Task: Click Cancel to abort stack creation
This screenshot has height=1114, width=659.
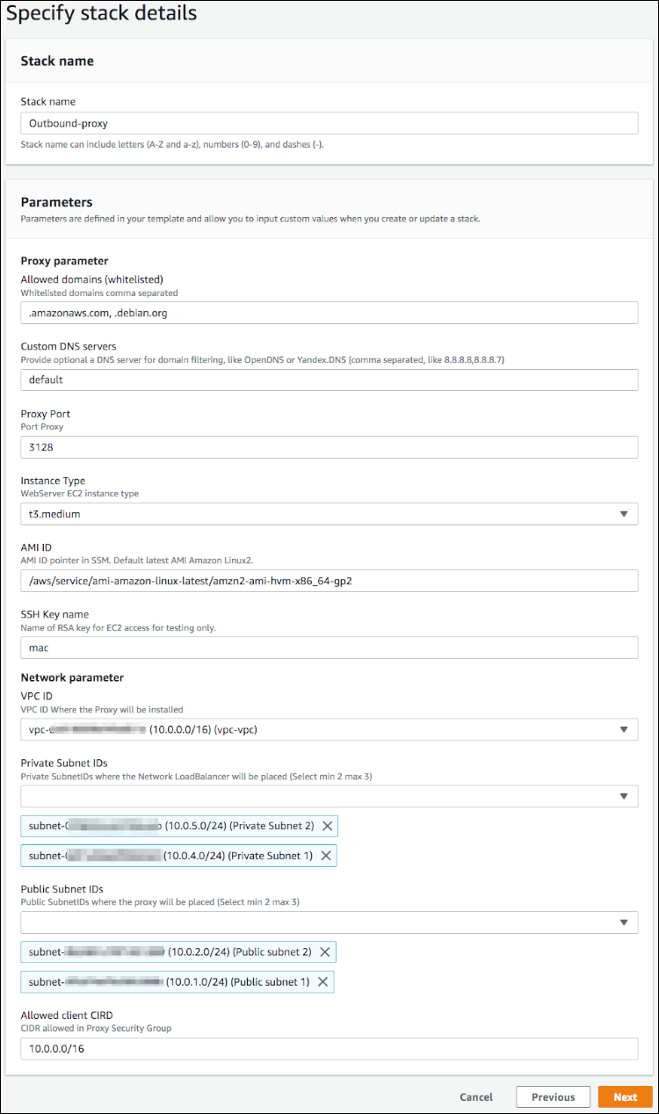Action: click(x=475, y=1096)
